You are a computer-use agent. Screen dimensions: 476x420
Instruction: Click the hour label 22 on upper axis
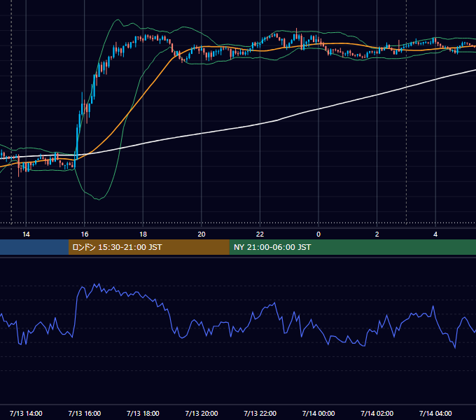[260, 234]
